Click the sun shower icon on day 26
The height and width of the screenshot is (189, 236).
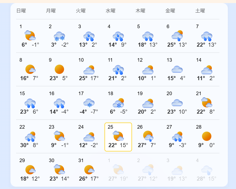[148, 136]
